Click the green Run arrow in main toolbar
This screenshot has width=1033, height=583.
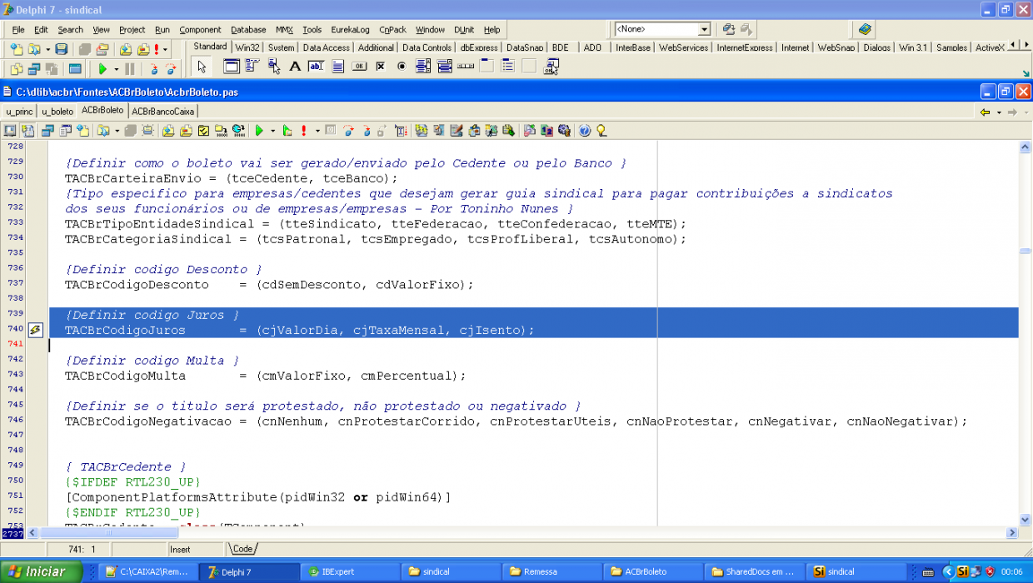[102, 69]
